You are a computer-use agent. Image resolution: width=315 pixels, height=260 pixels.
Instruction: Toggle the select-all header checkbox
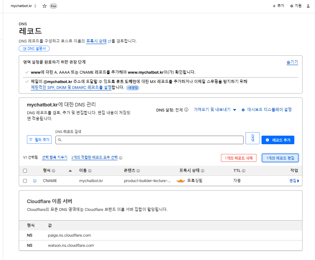click(25, 171)
